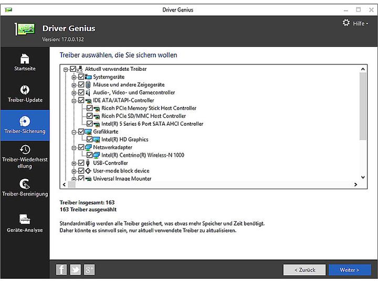Uncheck the IDE ATA/ATAPI-Controller checkbox
The height and width of the screenshot is (283, 378).
pyautogui.click(x=81, y=100)
